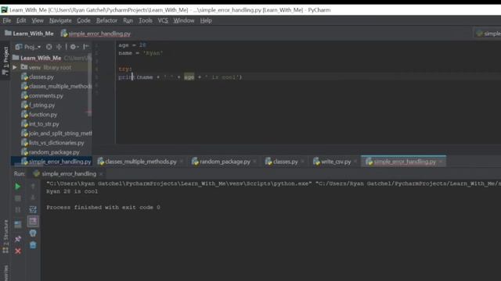This screenshot has width=501, height=281.
Task: Select the simple_error_handling Run tab
Action: pyautogui.click(x=69, y=173)
